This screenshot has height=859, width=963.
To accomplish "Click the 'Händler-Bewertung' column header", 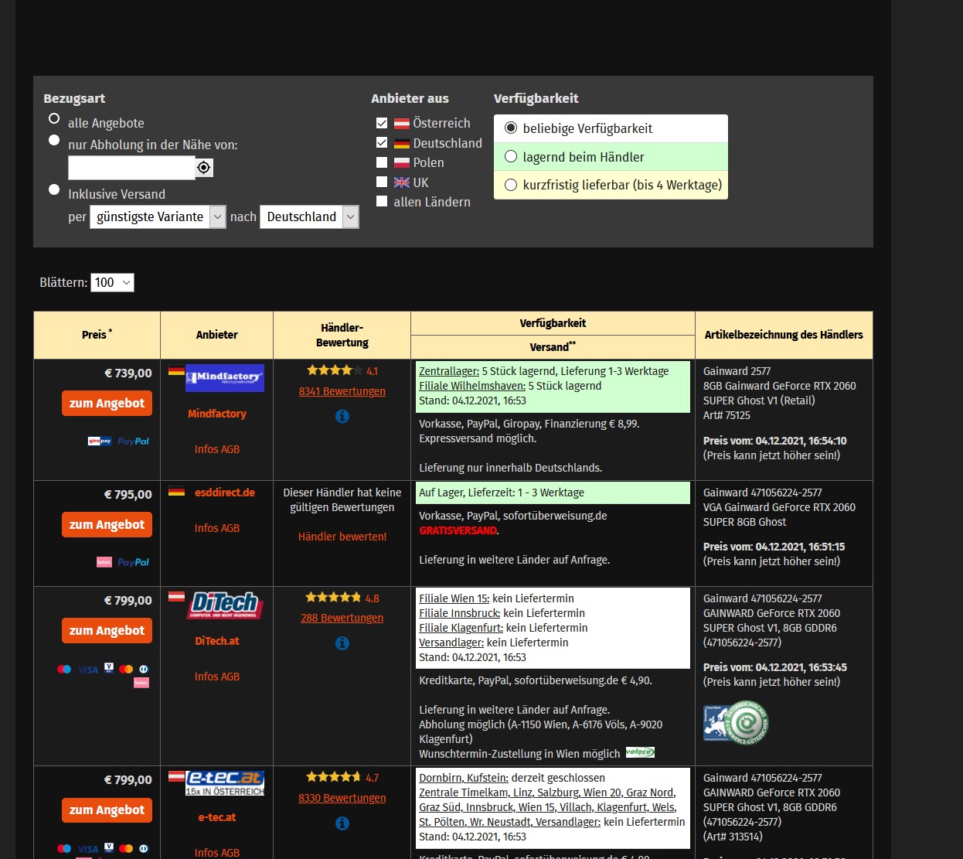I will click(x=342, y=335).
